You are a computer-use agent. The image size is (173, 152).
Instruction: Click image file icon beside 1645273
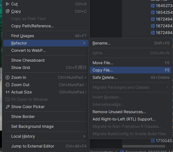pos(153,6)
